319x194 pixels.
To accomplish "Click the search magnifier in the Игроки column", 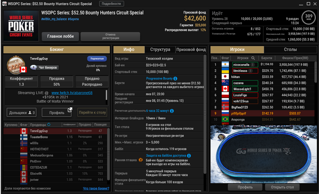I will (253, 58).
